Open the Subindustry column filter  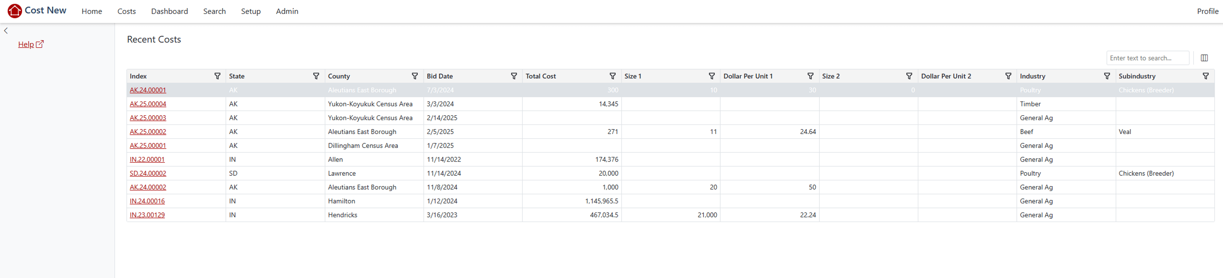[x=1205, y=76]
